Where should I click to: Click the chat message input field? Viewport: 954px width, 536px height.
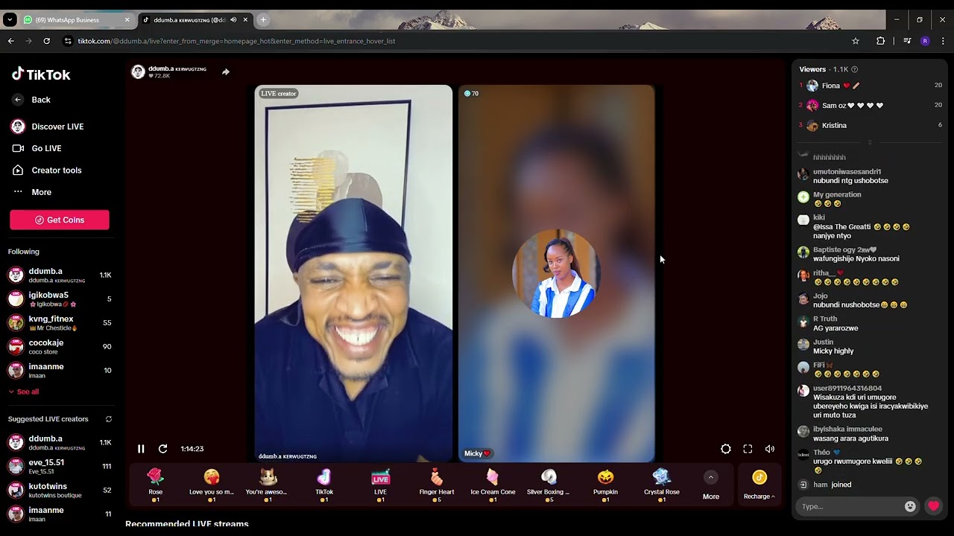(x=850, y=506)
